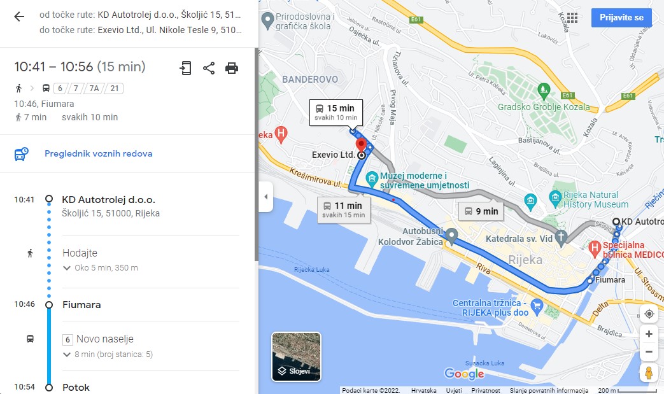Screen dimensions: 664x394
Task: Open the Slojevi layers thumbnail
Action: [296, 356]
